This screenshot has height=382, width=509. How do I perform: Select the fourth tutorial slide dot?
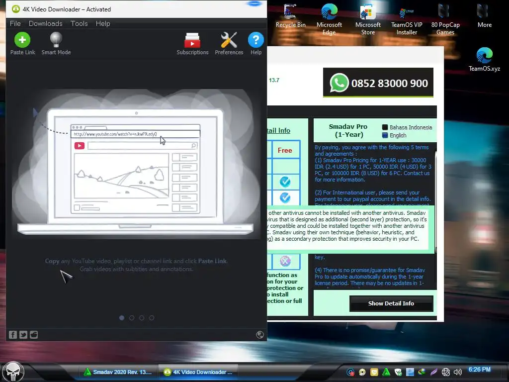[x=152, y=318]
